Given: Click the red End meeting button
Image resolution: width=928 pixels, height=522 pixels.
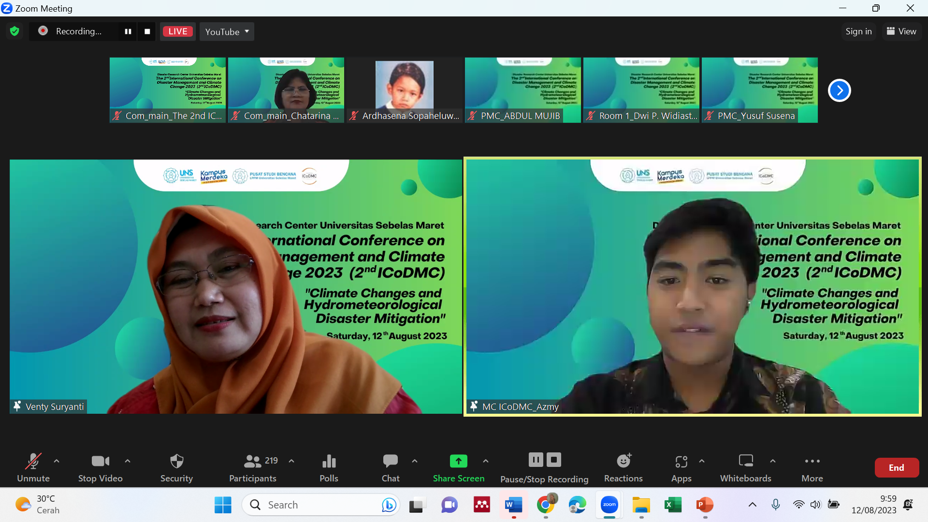Looking at the screenshot, I should 896,467.
